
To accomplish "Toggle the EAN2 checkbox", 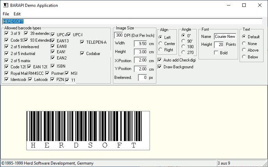I will pyautogui.click(x=53, y=58).
